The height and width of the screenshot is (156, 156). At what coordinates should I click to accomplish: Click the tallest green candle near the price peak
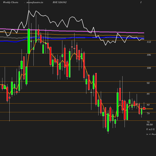click(29, 41)
